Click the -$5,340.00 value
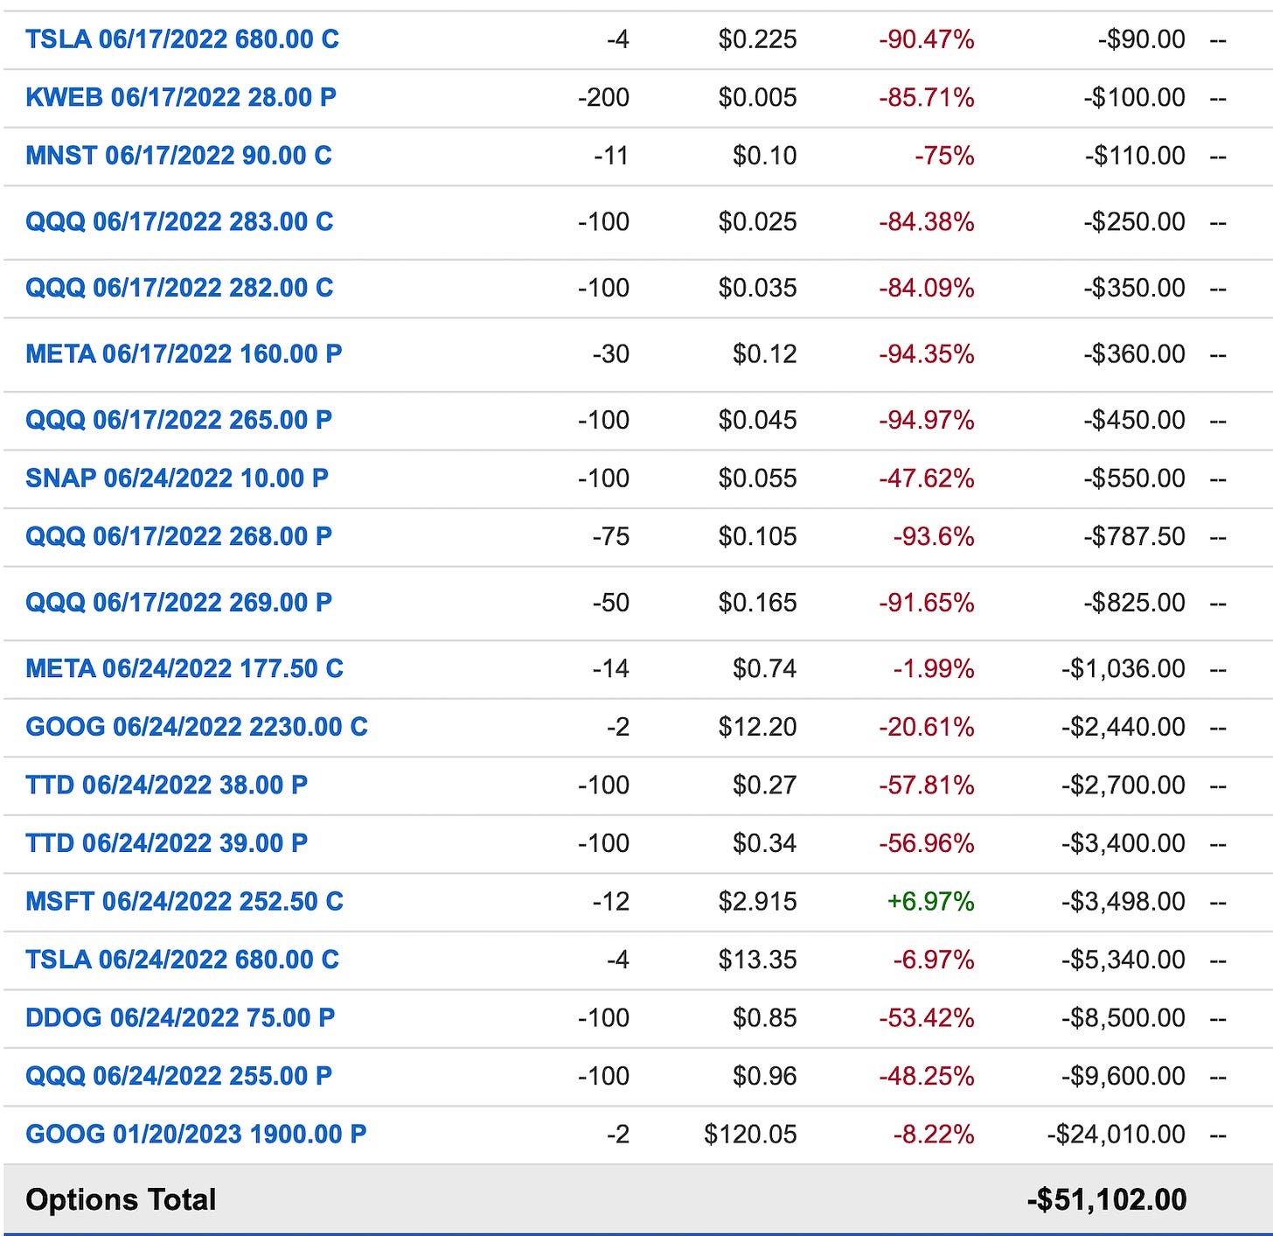1273x1236 pixels. tap(1123, 960)
